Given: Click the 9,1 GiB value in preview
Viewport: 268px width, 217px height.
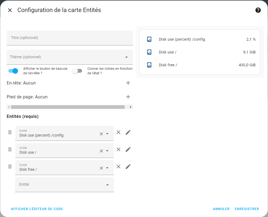Looking at the screenshot, I should pos(249,52).
